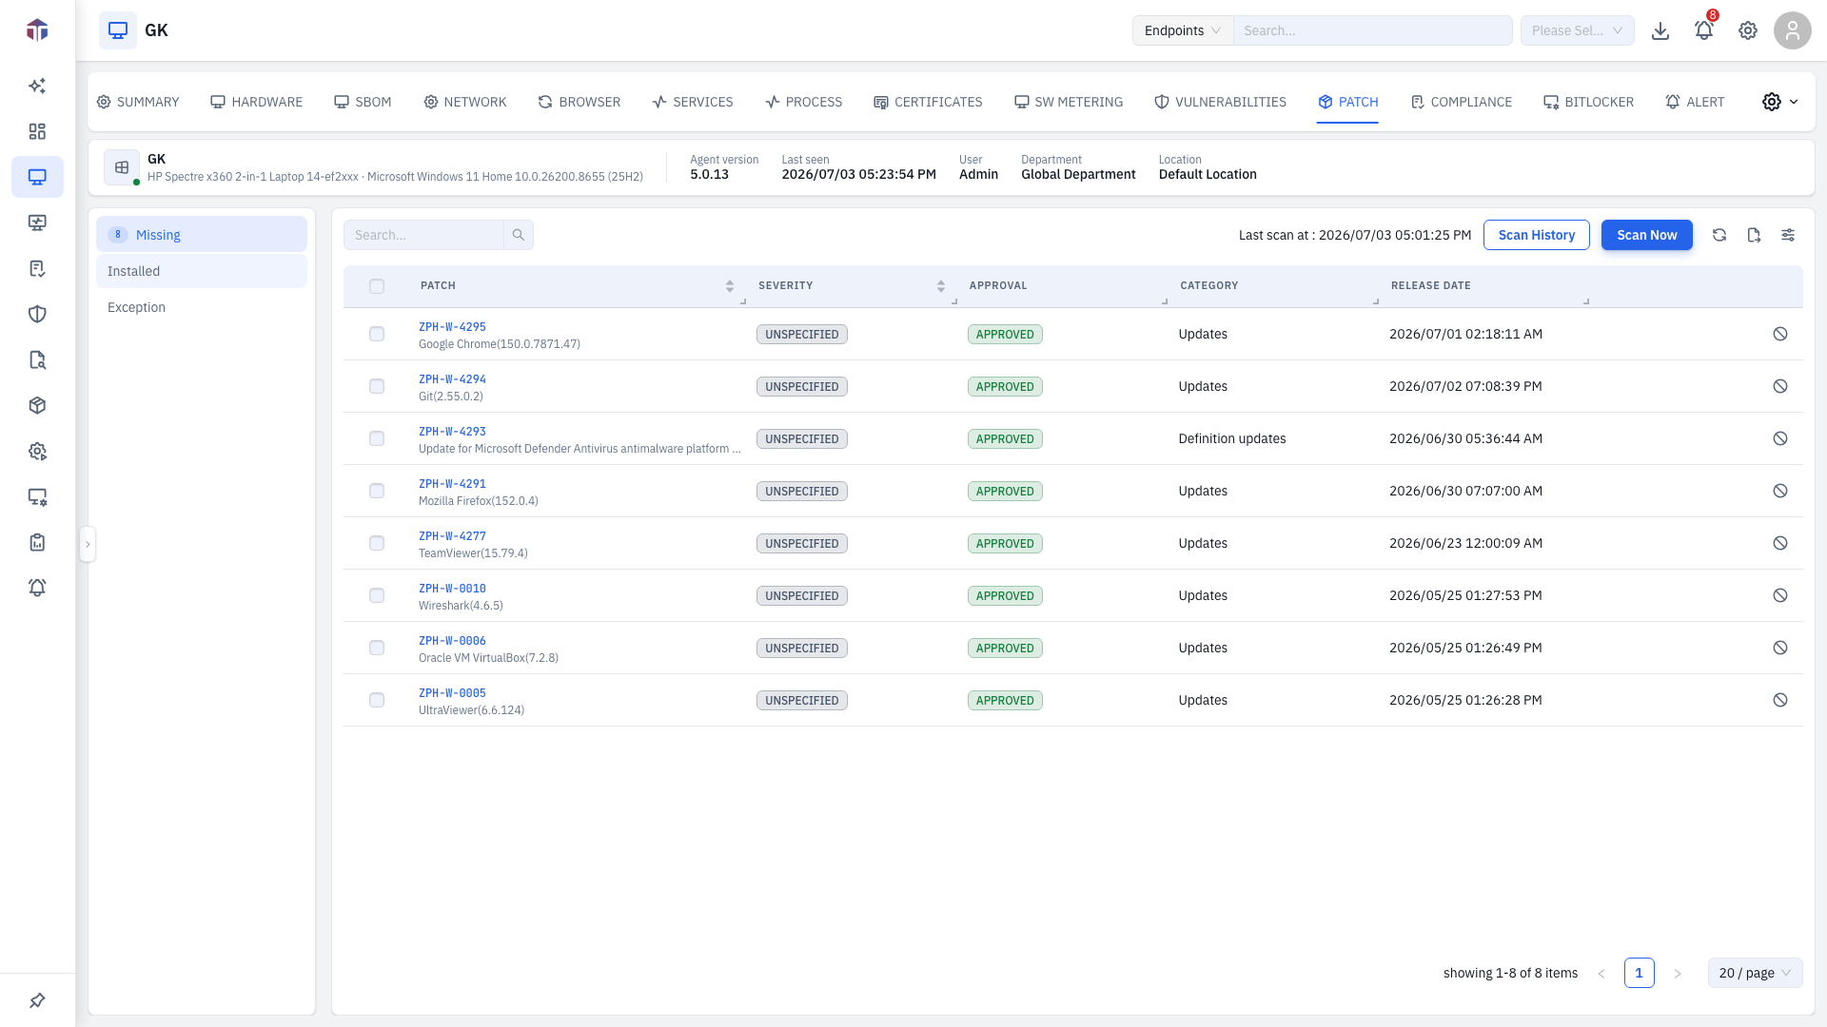The image size is (1827, 1027).
Task: Switch to the VULNERABILITIES tab
Action: coord(1220,102)
